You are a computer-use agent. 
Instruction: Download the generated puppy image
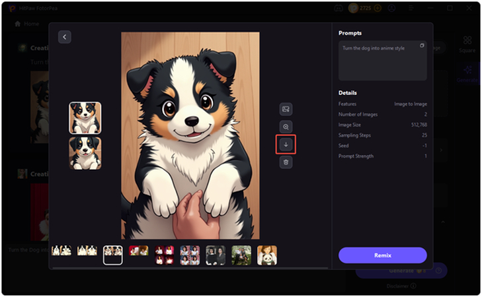click(286, 145)
